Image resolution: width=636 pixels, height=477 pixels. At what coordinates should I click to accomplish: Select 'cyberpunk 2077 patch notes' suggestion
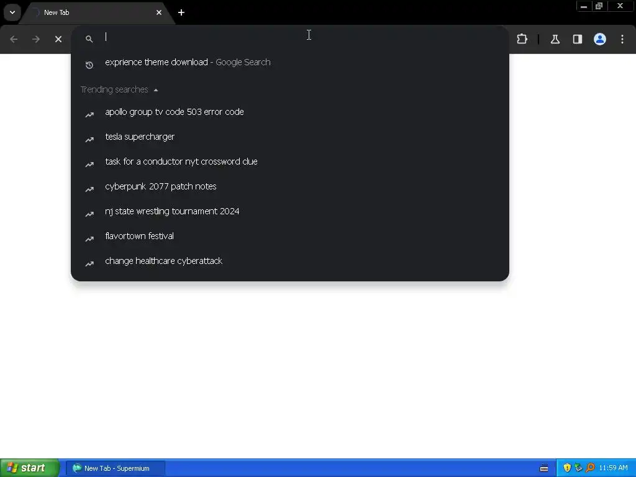[290, 186]
